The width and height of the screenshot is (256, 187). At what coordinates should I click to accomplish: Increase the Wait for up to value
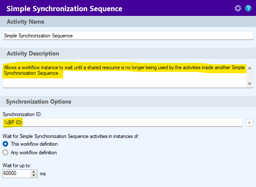pyautogui.click(x=33, y=172)
